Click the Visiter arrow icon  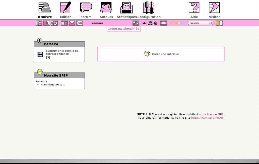(214, 7)
